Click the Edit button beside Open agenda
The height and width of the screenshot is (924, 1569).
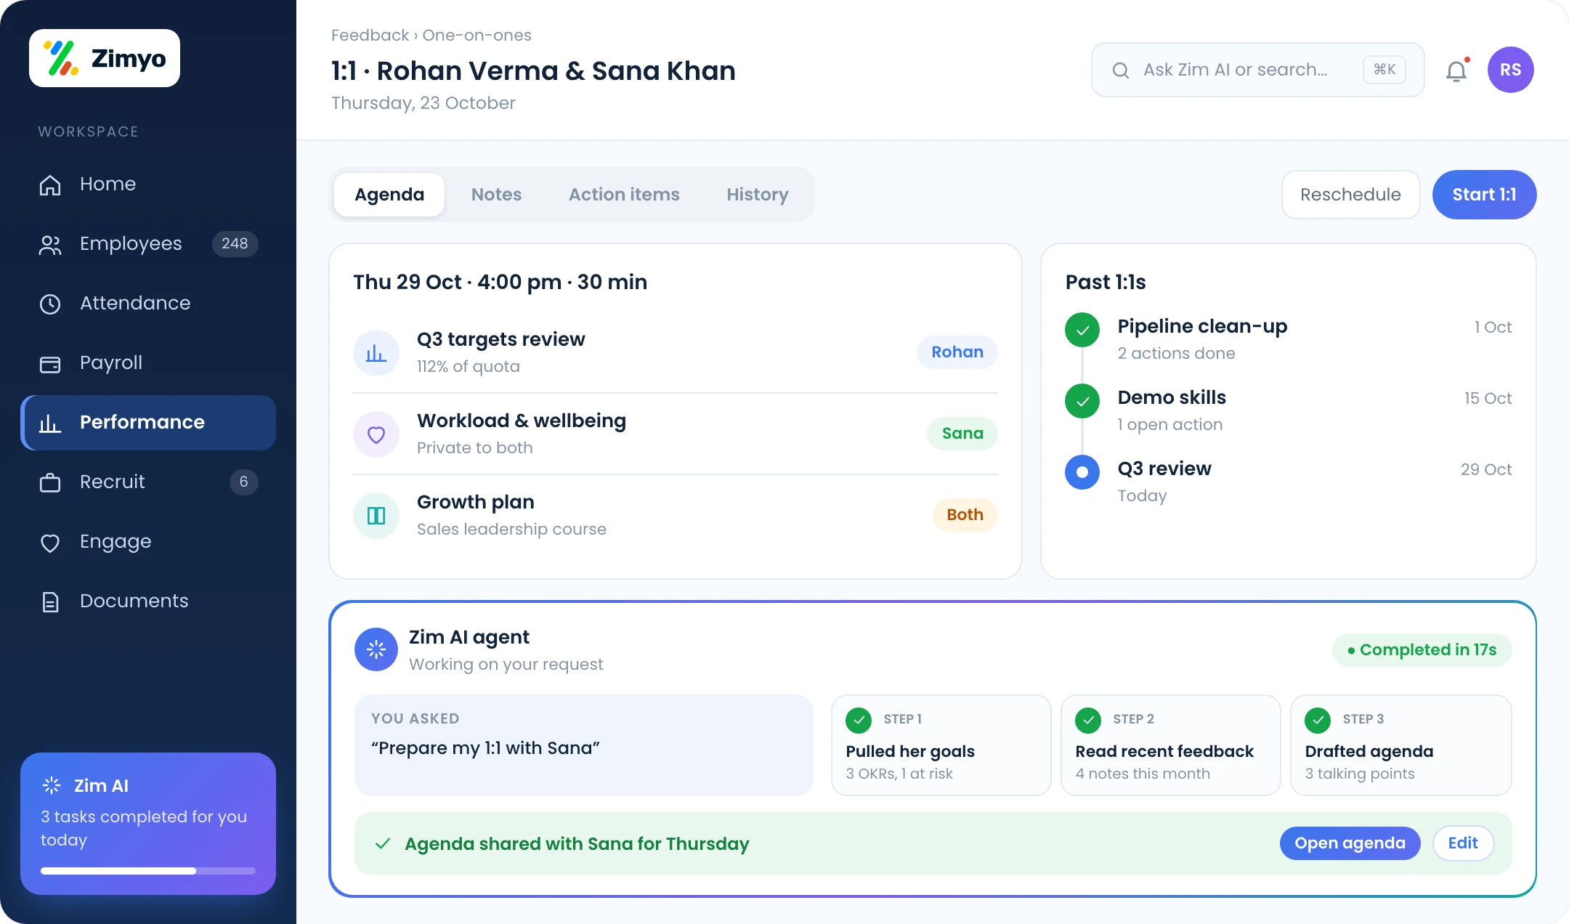(1463, 843)
